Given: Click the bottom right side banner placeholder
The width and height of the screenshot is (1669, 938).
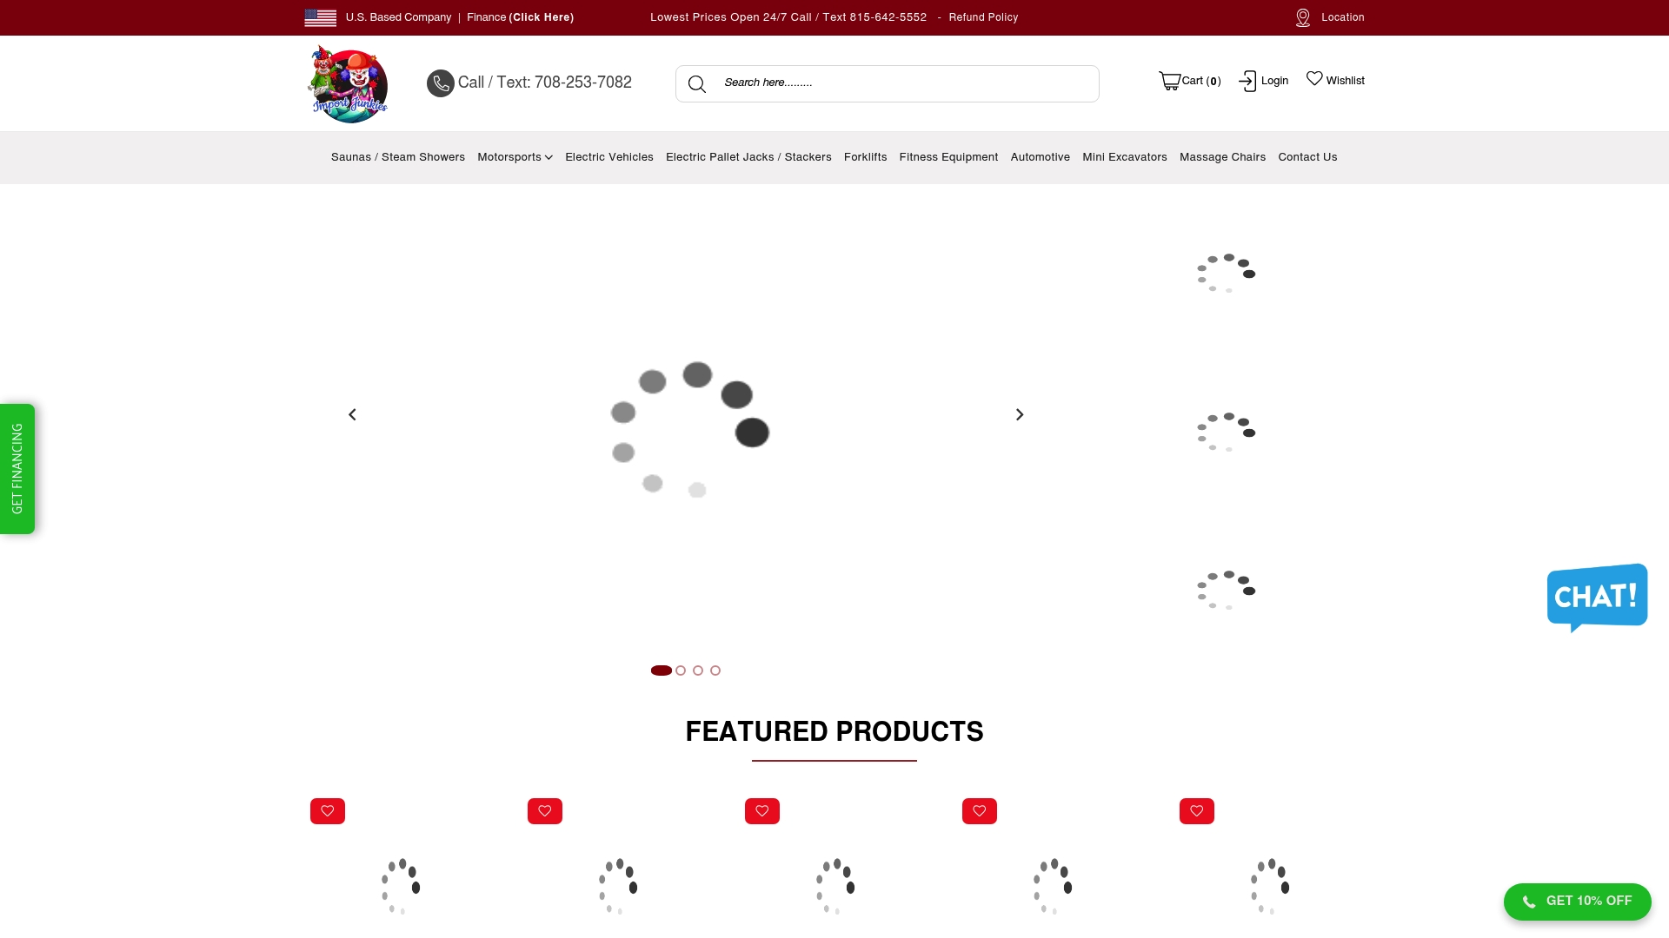Looking at the screenshot, I should [1226, 590].
